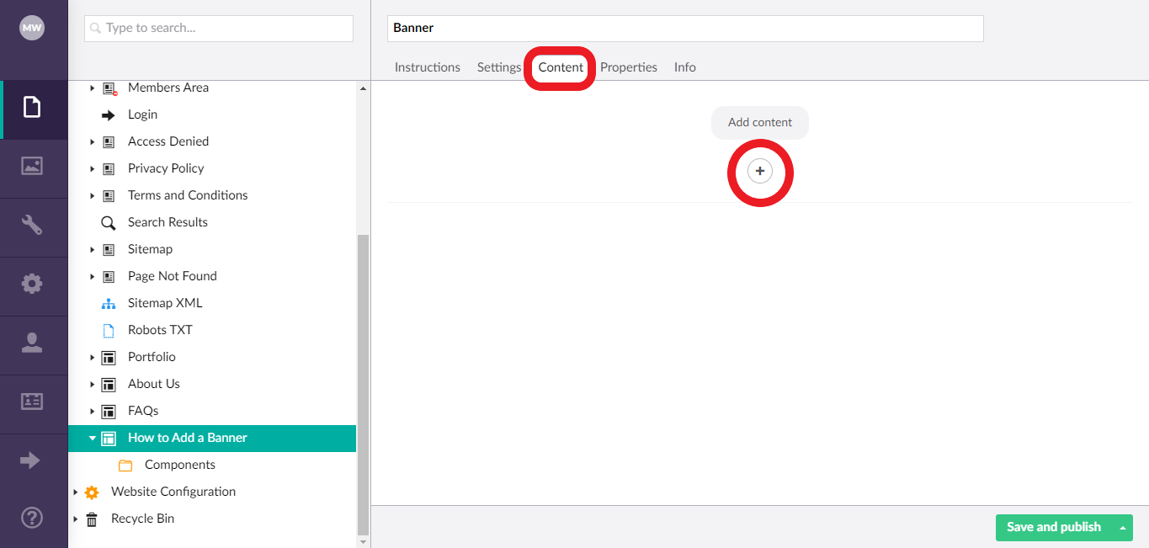Open the arrow section icon in sidebar

[x=30, y=460]
